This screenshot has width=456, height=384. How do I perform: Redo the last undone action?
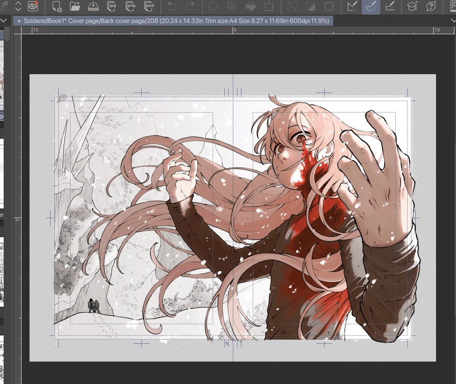tap(190, 6)
